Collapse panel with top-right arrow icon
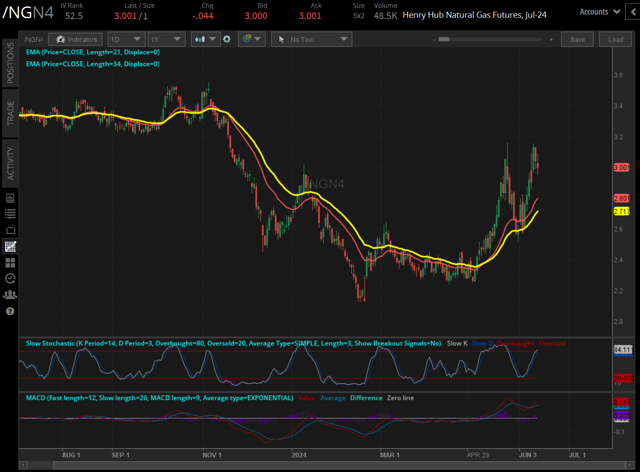The image size is (640, 472). click(x=633, y=12)
